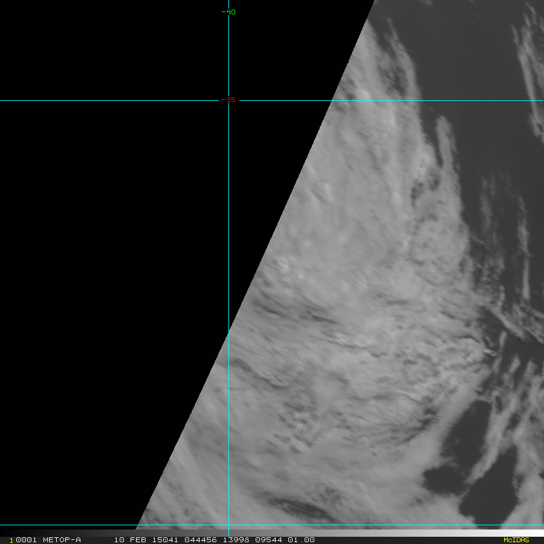The image size is (544, 544).
Task: Click the grayscale brightness bar at bottom
Action: (x=423, y=533)
